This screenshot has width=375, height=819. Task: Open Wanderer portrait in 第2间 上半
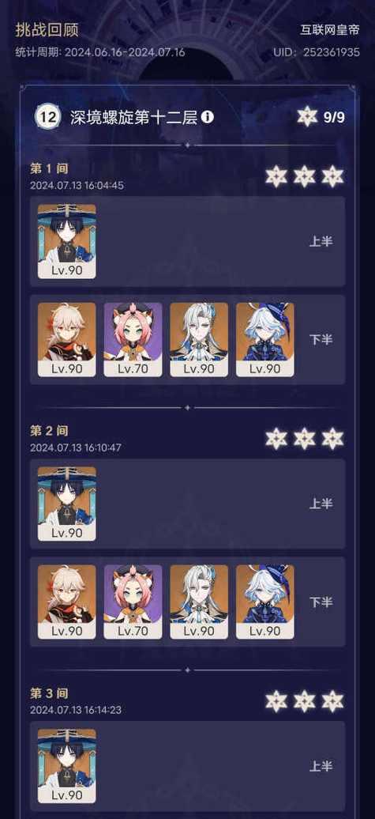pyautogui.click(x=67, y=504)
